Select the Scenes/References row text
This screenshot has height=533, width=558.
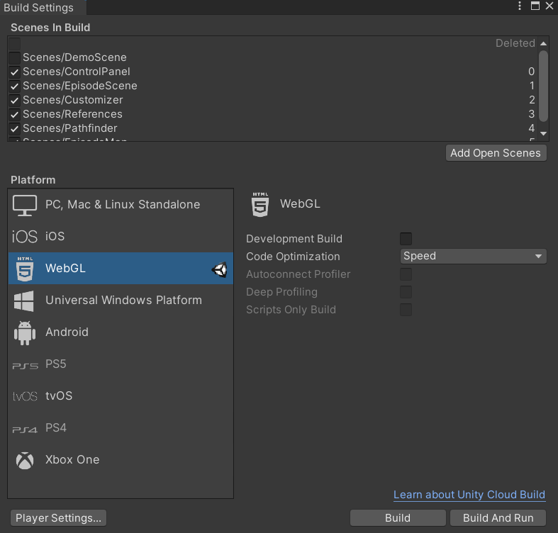(72, 114)
